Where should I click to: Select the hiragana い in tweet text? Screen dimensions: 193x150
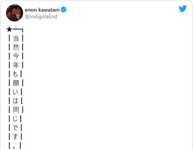click(x=15, y=92)
